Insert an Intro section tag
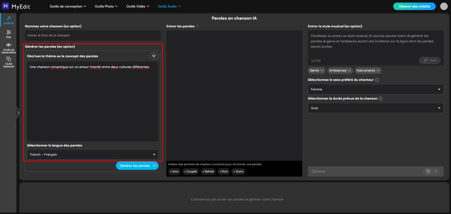 point(174,172)
